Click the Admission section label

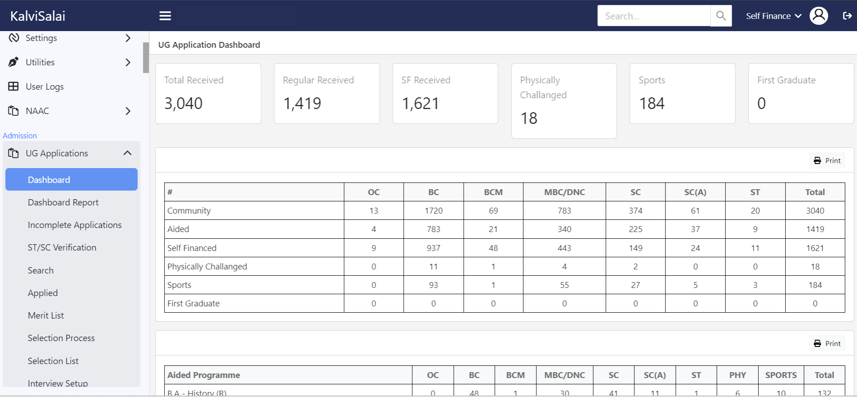click(x=20, y=136)
